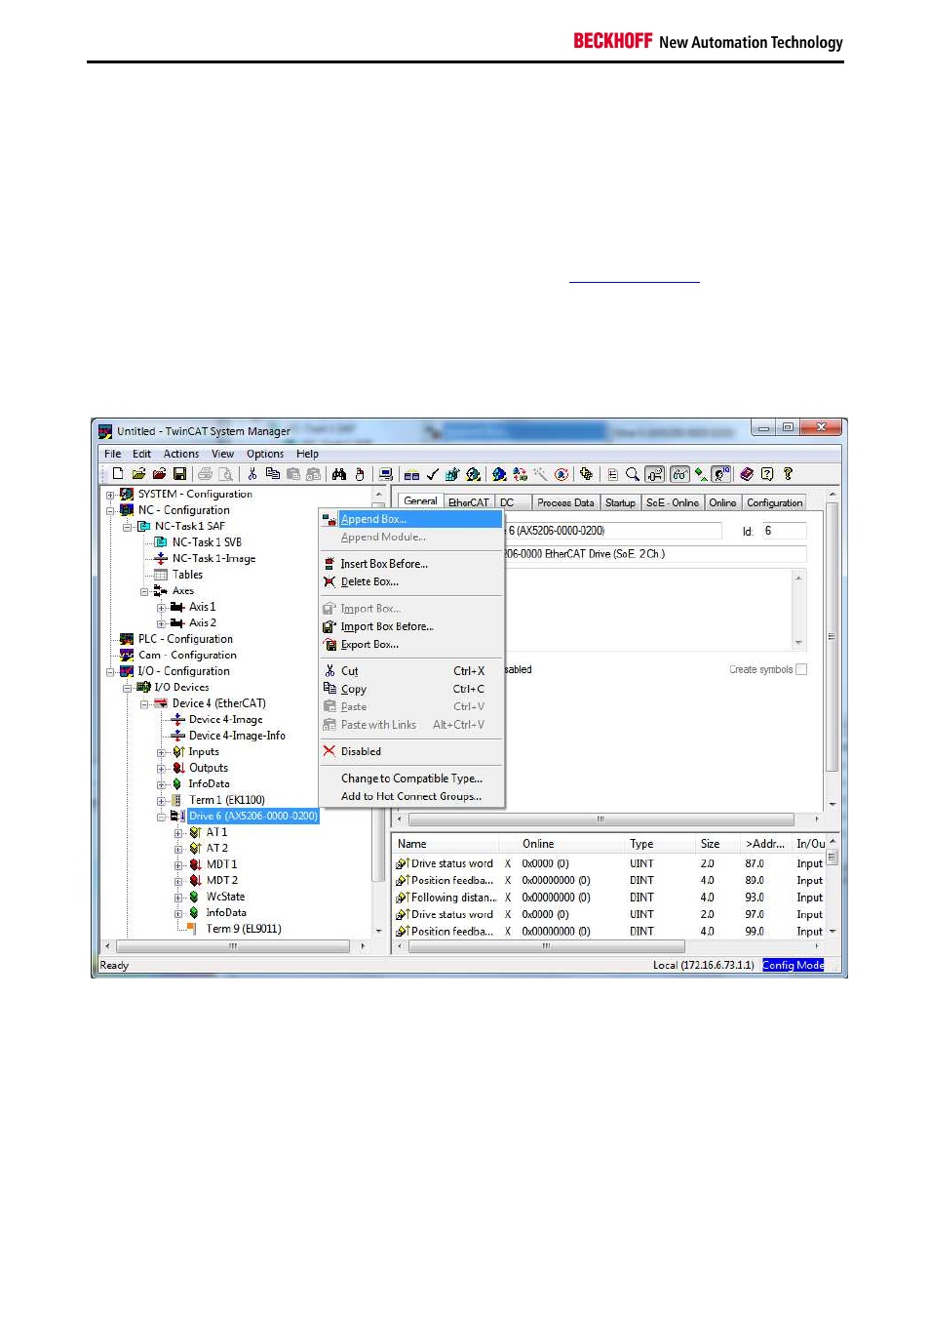Viewport: 930px width, 1318px height.
Task: Click the tree panel horizontal scrollbar
Action: coord(234,946)
